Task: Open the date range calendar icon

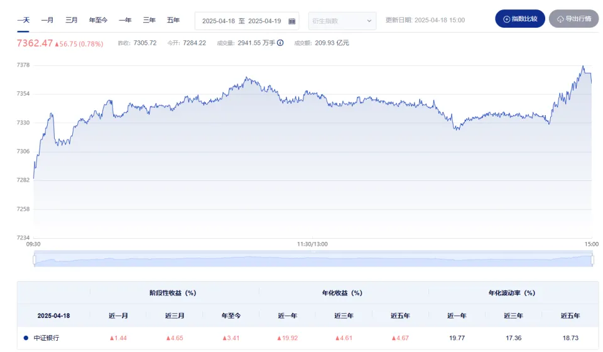Action: [292, 21]
